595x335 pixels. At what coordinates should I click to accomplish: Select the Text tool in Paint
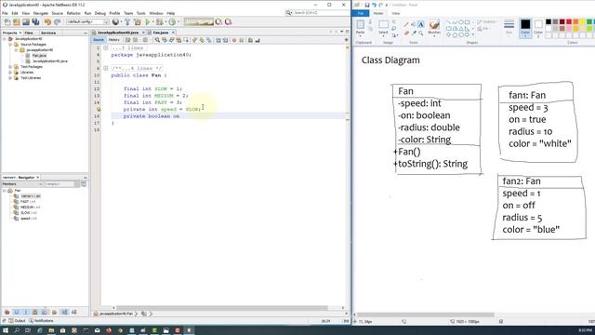tap(421, 24)
